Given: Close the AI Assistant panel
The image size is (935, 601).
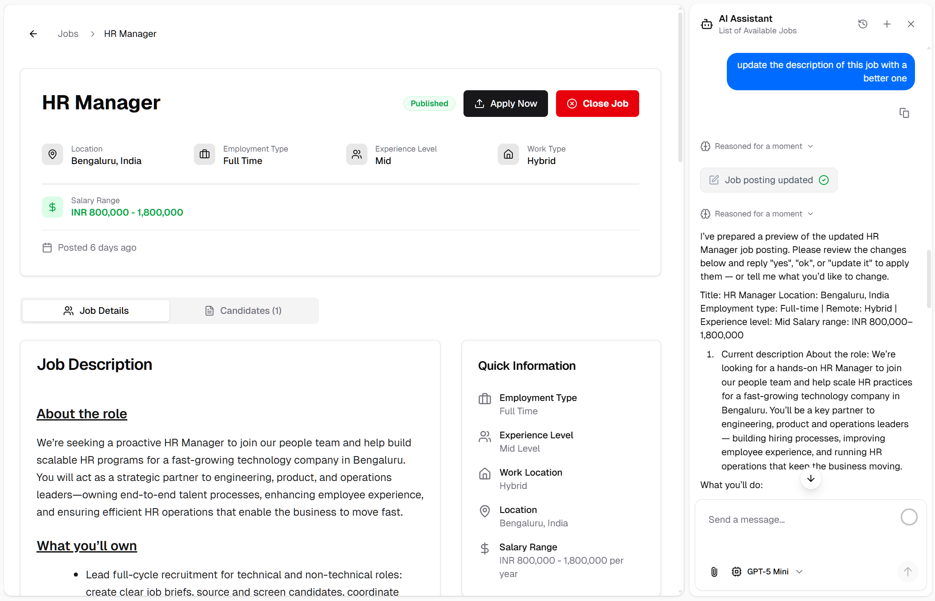Looking at the screenshot, I should (x=911, y=24).
